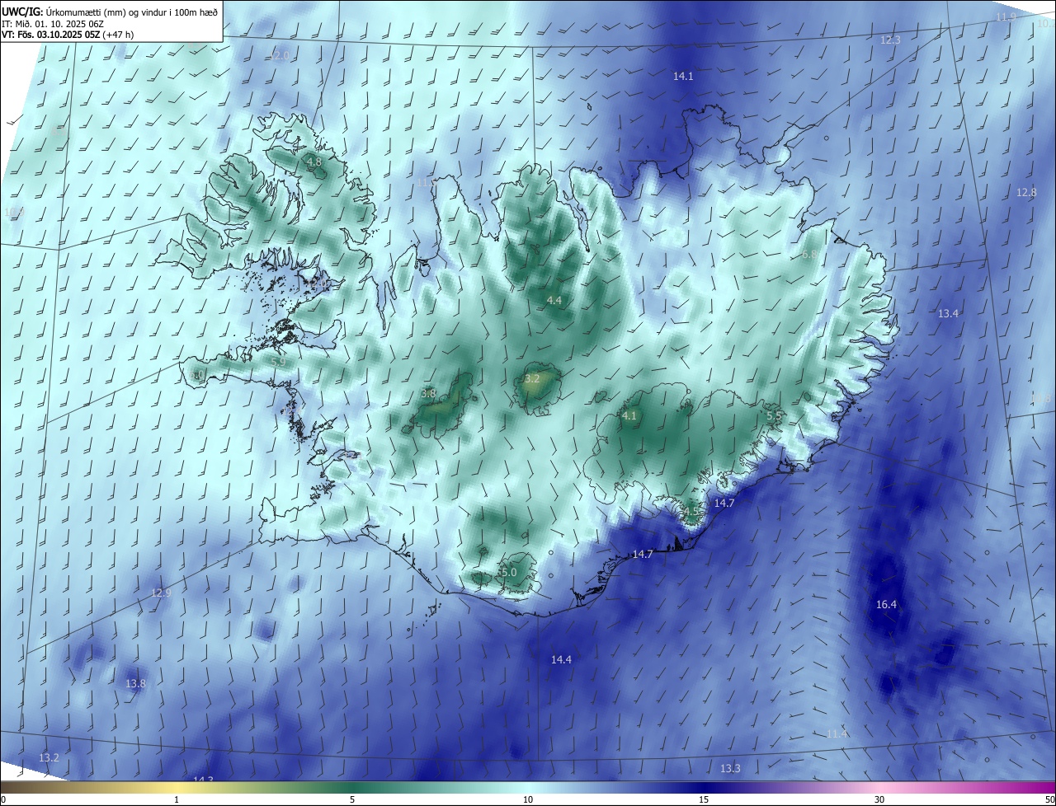Click the 12.9 value label
This screenshot has width=1056, height=806.
(x=161, y=593)
